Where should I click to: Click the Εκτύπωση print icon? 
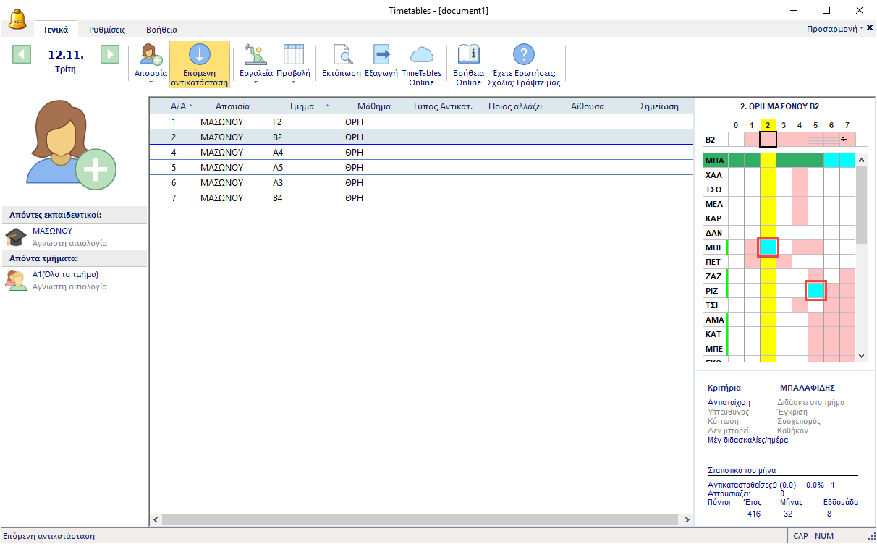(341, 56)
